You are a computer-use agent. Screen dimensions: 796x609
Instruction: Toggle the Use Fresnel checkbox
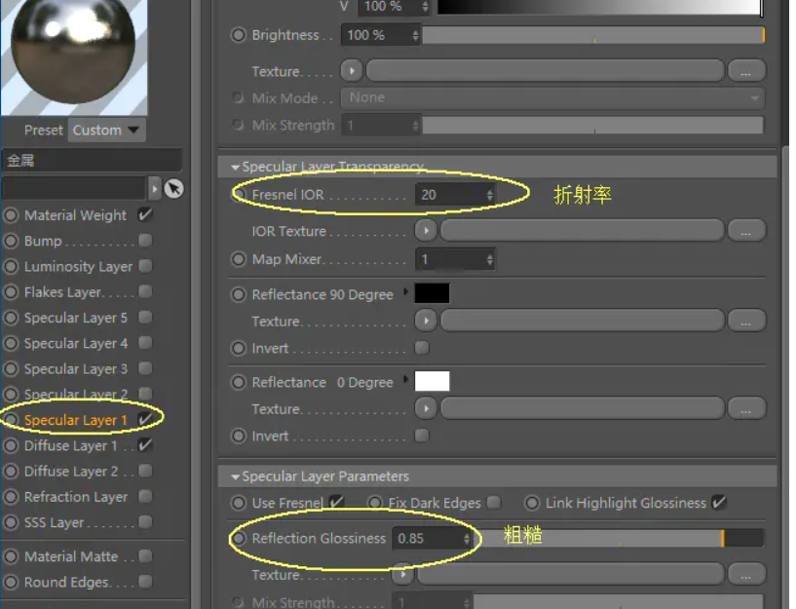coord(336,503)
